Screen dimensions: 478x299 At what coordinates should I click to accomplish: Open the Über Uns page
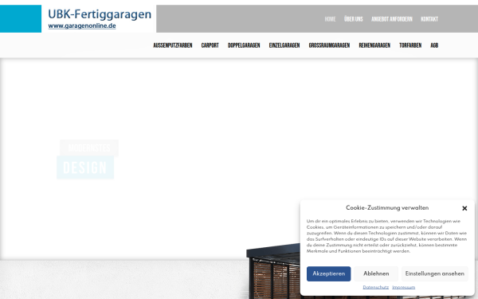point(354,19)
